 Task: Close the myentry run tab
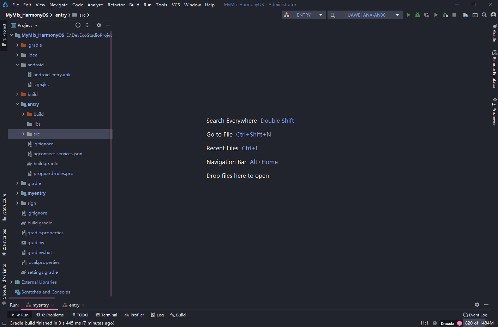[53, 305]
